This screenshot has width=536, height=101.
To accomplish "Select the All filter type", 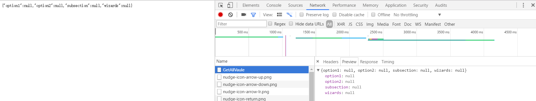I will tap(329, 24).
